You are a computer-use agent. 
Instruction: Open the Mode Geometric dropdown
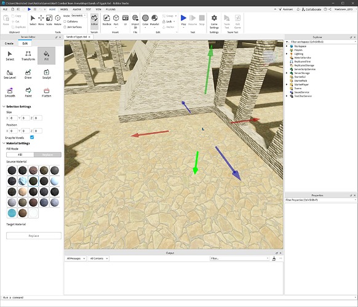click(78, 15)
